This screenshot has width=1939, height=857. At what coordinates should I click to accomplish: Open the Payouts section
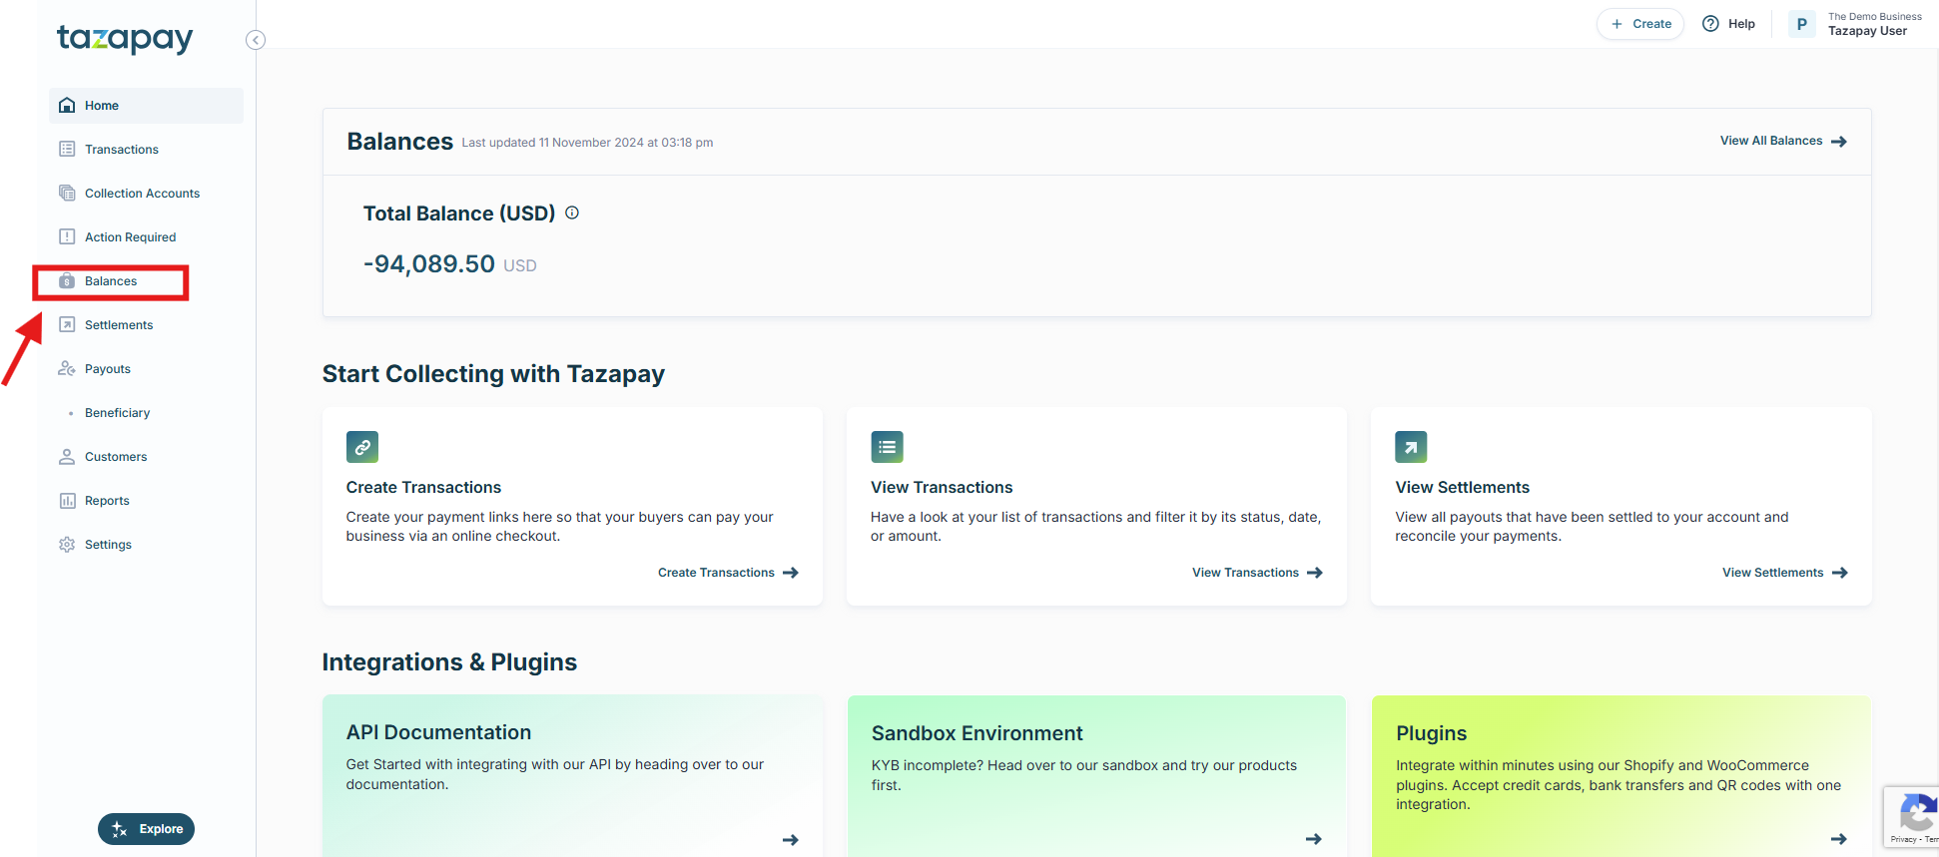pos(146,369)
